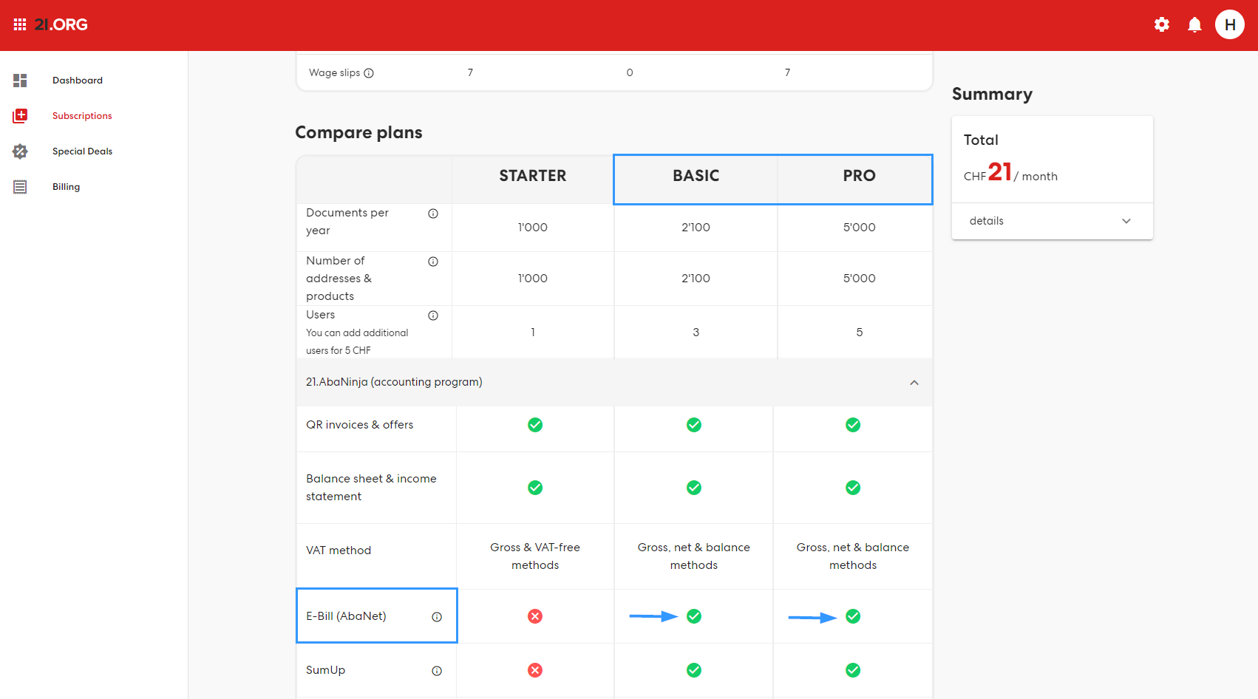Click red cross for SumUp in Starter
1258x699 pixels.
pyautogui.click(x=535, y=670)
